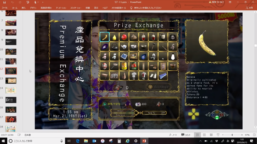Viewport: 257px width, 144px height.
Task: Open the ファイル tab
Action: click(x=4, y=8)
